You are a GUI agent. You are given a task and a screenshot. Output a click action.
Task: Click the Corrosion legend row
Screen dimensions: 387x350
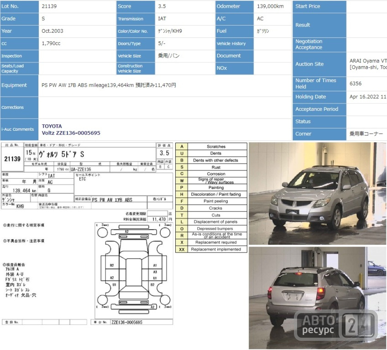click(x=211, y=174)
